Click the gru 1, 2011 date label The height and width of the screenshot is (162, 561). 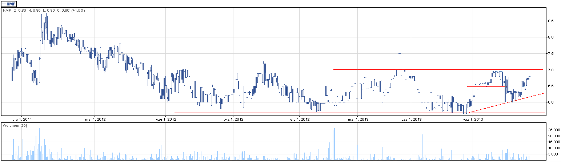[22, 119]
